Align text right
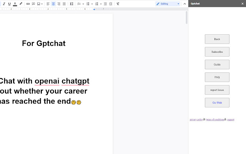Viewport: 246px width, 154px height. coord(59,4)
